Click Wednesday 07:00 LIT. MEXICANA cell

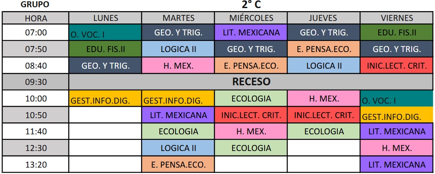point(251,32)
